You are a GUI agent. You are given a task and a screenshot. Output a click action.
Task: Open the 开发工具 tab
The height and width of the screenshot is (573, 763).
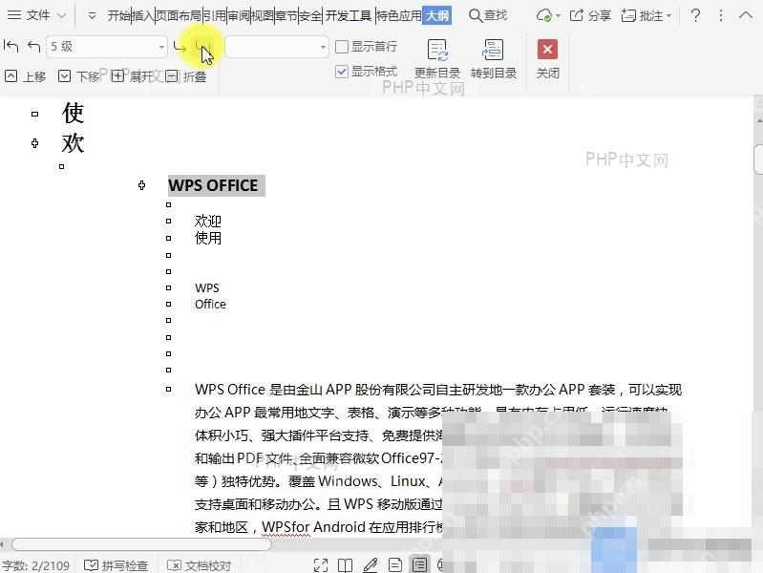(349, 15)
